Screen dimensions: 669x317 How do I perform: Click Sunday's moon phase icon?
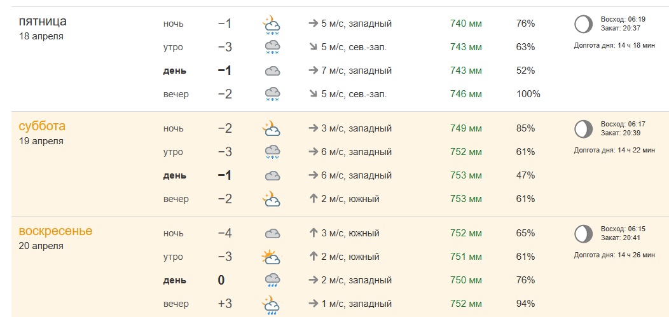(583, 234)
